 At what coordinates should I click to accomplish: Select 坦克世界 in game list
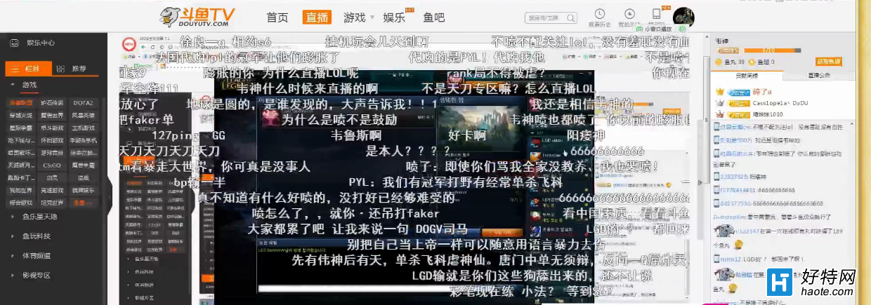click(x=52, y=203)
